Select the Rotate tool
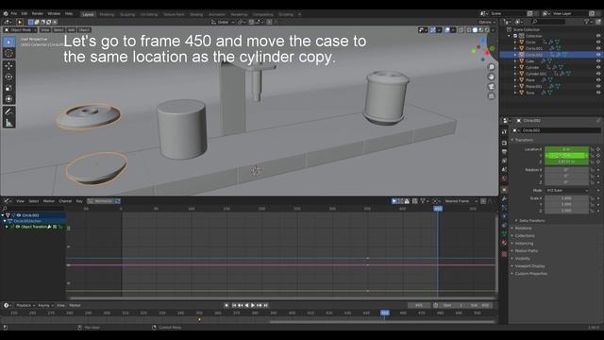Screen dimensions: 604x340 [8, 77]
